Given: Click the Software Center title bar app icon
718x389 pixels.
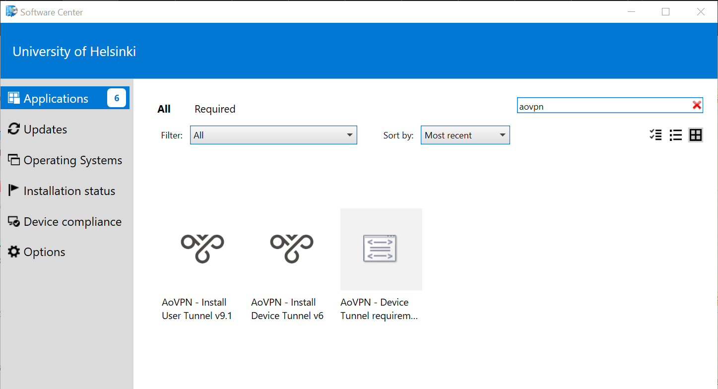Looking at the screenshot, I should [11, 11].
